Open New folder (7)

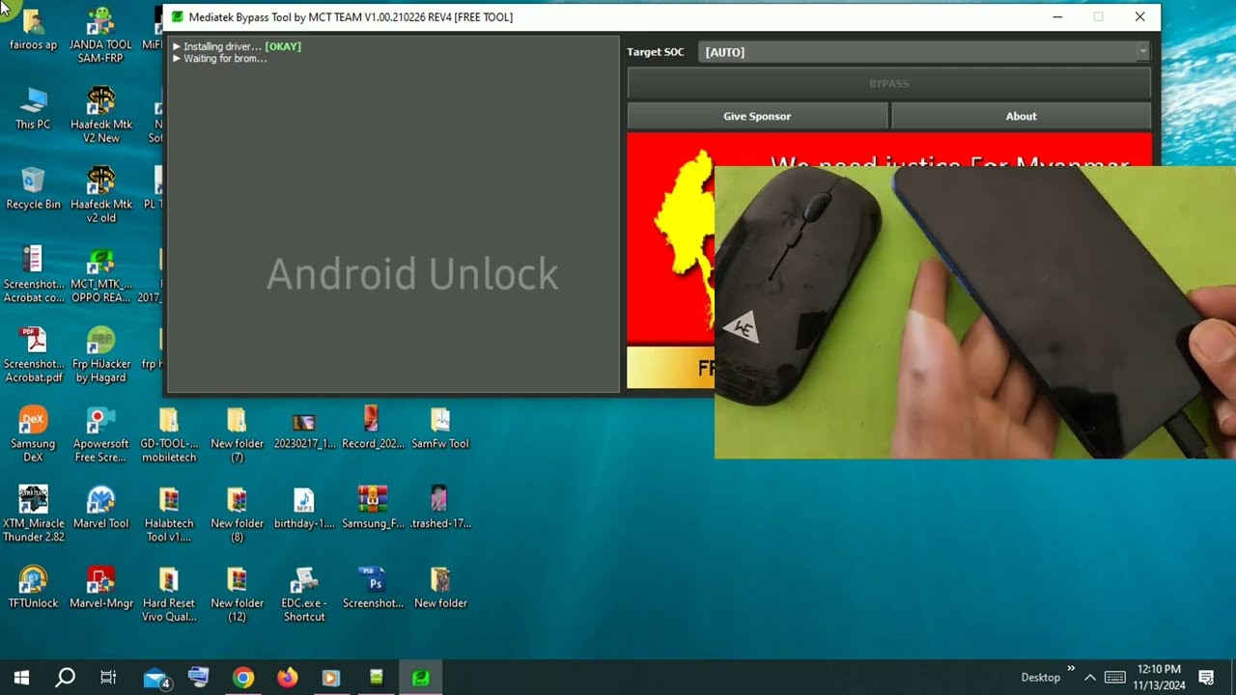click(x=237, y=434)
